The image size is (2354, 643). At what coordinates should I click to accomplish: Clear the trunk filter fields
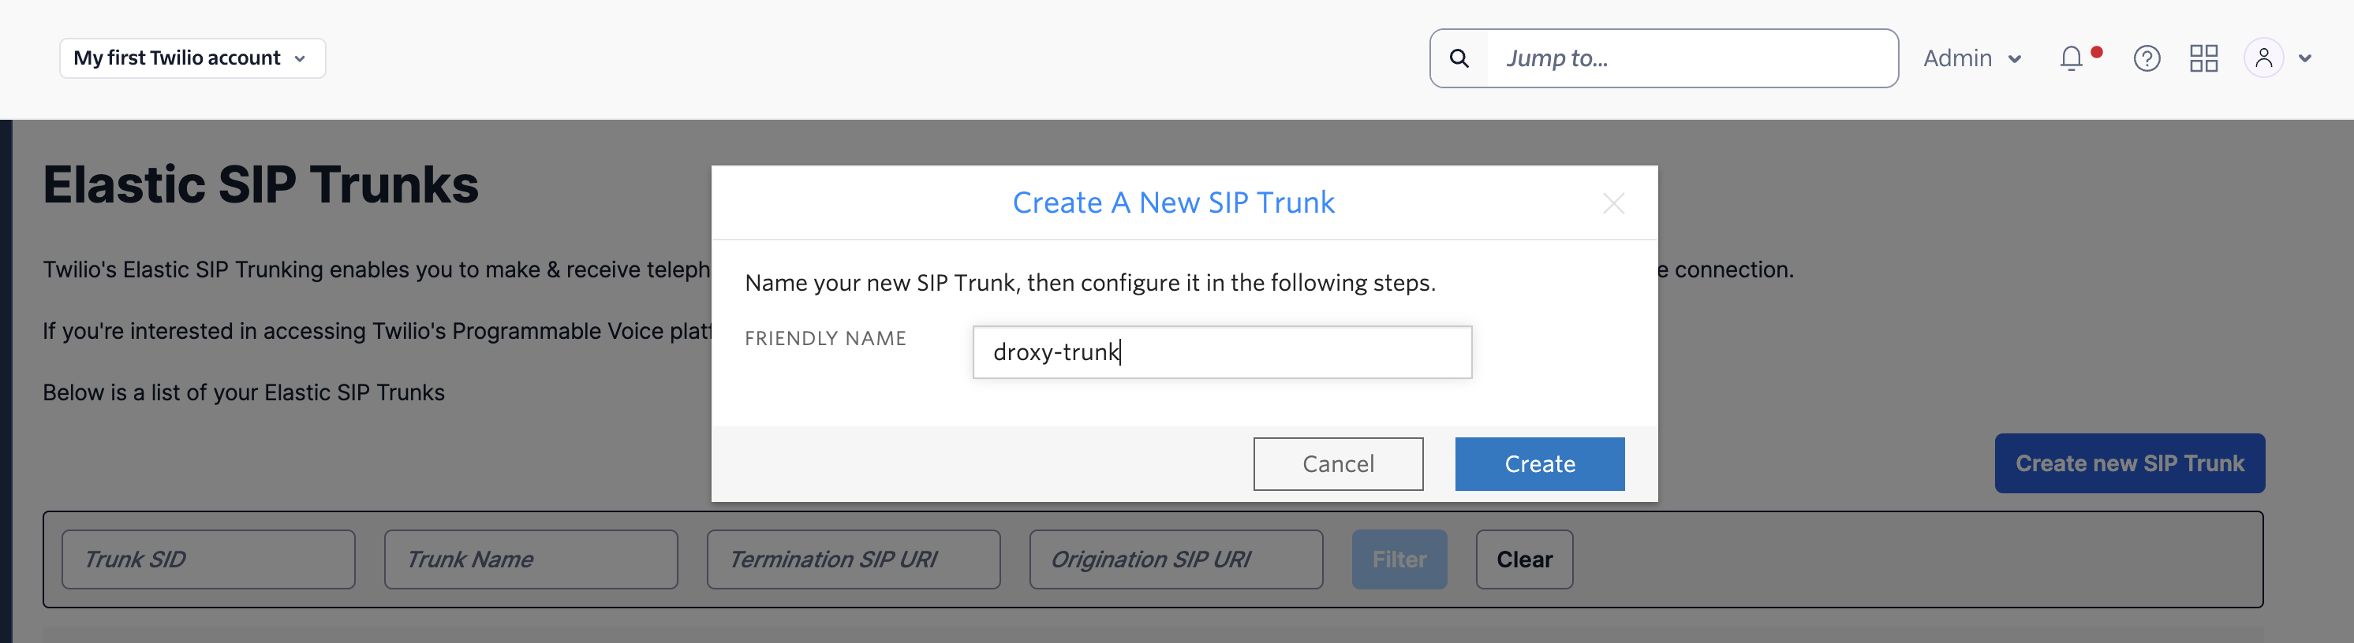[1523, 559]
